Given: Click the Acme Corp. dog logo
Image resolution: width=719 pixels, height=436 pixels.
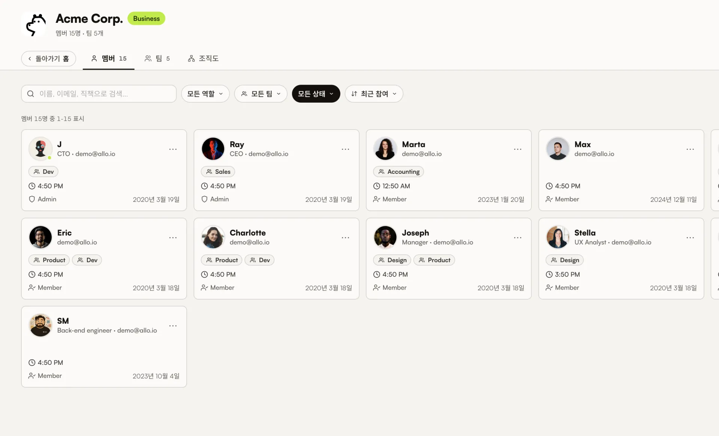Looking at the screenshot, I should pos(36,25).
